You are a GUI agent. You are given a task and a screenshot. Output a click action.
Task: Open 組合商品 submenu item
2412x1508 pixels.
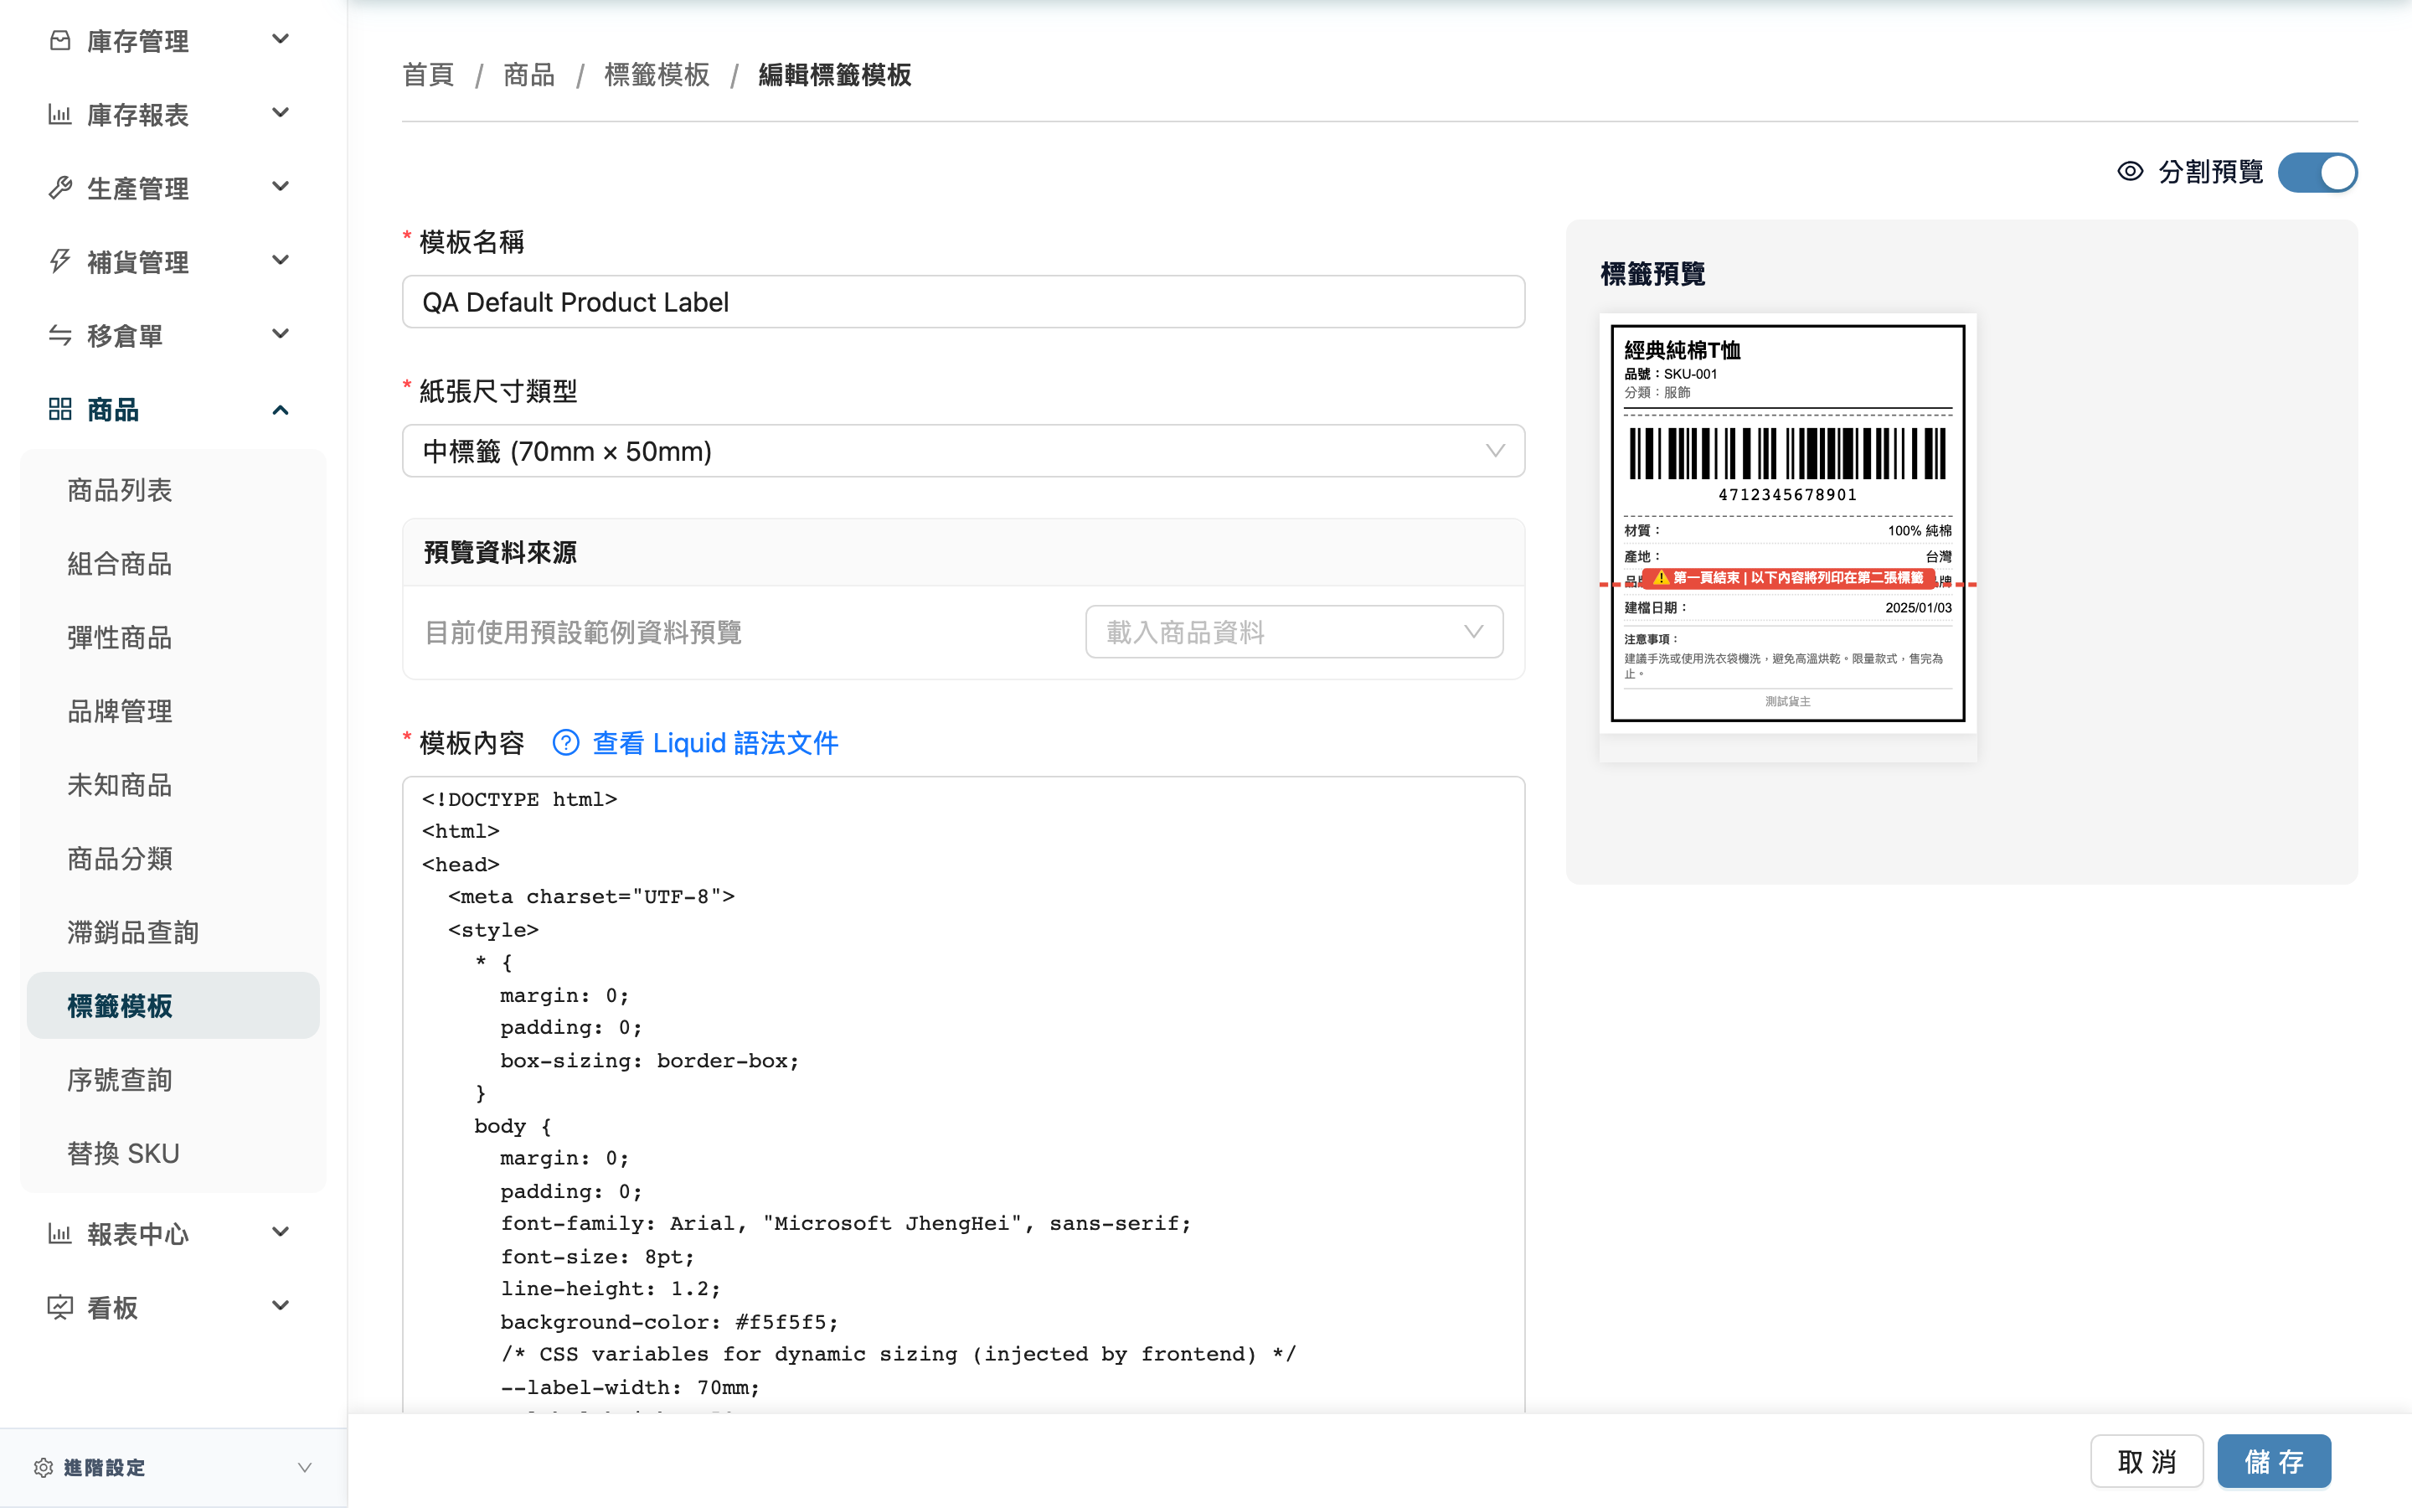tap(173, 564)
